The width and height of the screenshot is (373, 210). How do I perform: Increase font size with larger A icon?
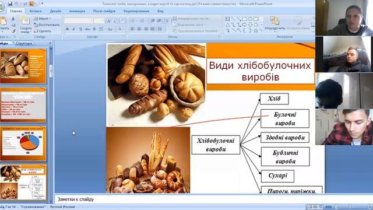[109, 21]
